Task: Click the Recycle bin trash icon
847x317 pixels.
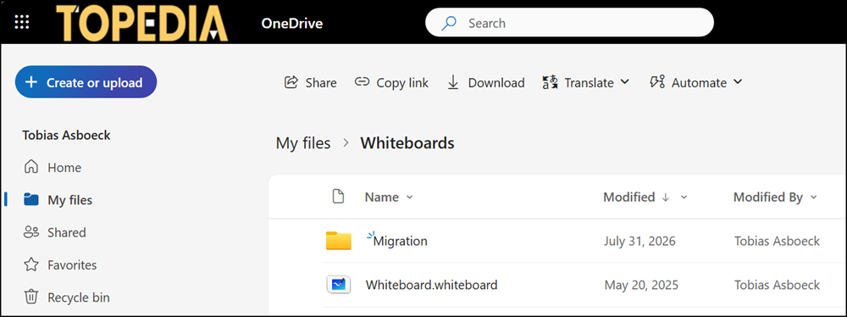Action: click(x=31, y=297)
